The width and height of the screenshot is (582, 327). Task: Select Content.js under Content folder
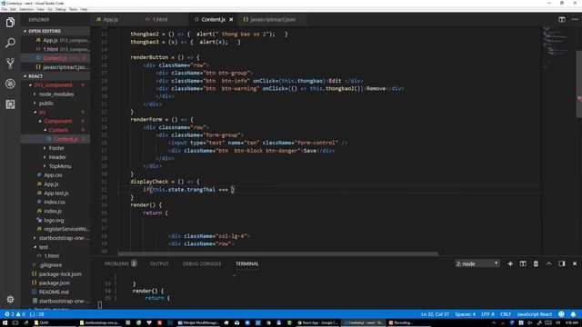pos(65,139)
